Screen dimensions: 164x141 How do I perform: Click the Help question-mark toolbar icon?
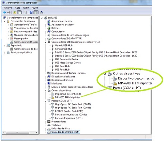coord(31,12)
